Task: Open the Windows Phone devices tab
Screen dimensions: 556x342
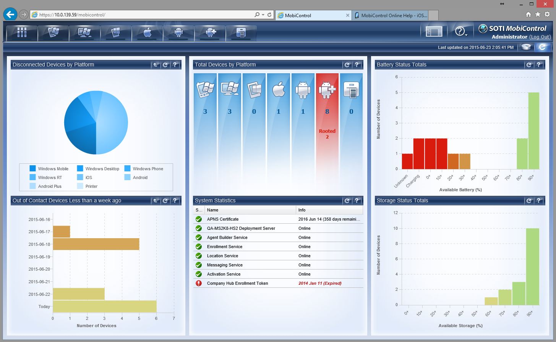Action: point(116,33)
